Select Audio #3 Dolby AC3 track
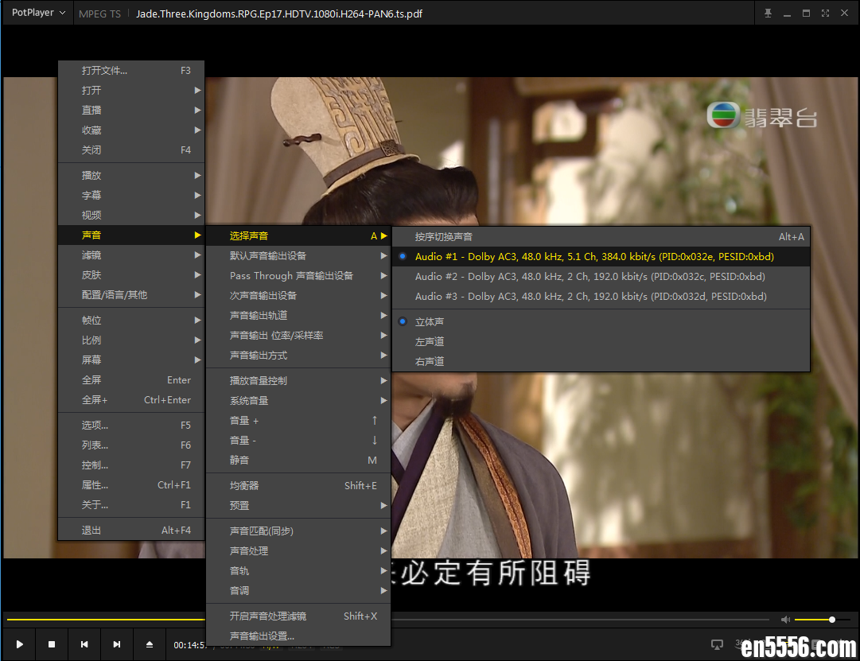The image size is (860, 661). (x=601, y=296)
